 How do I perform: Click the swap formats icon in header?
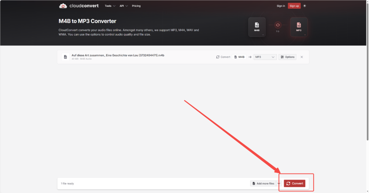(x=278, y=25)
